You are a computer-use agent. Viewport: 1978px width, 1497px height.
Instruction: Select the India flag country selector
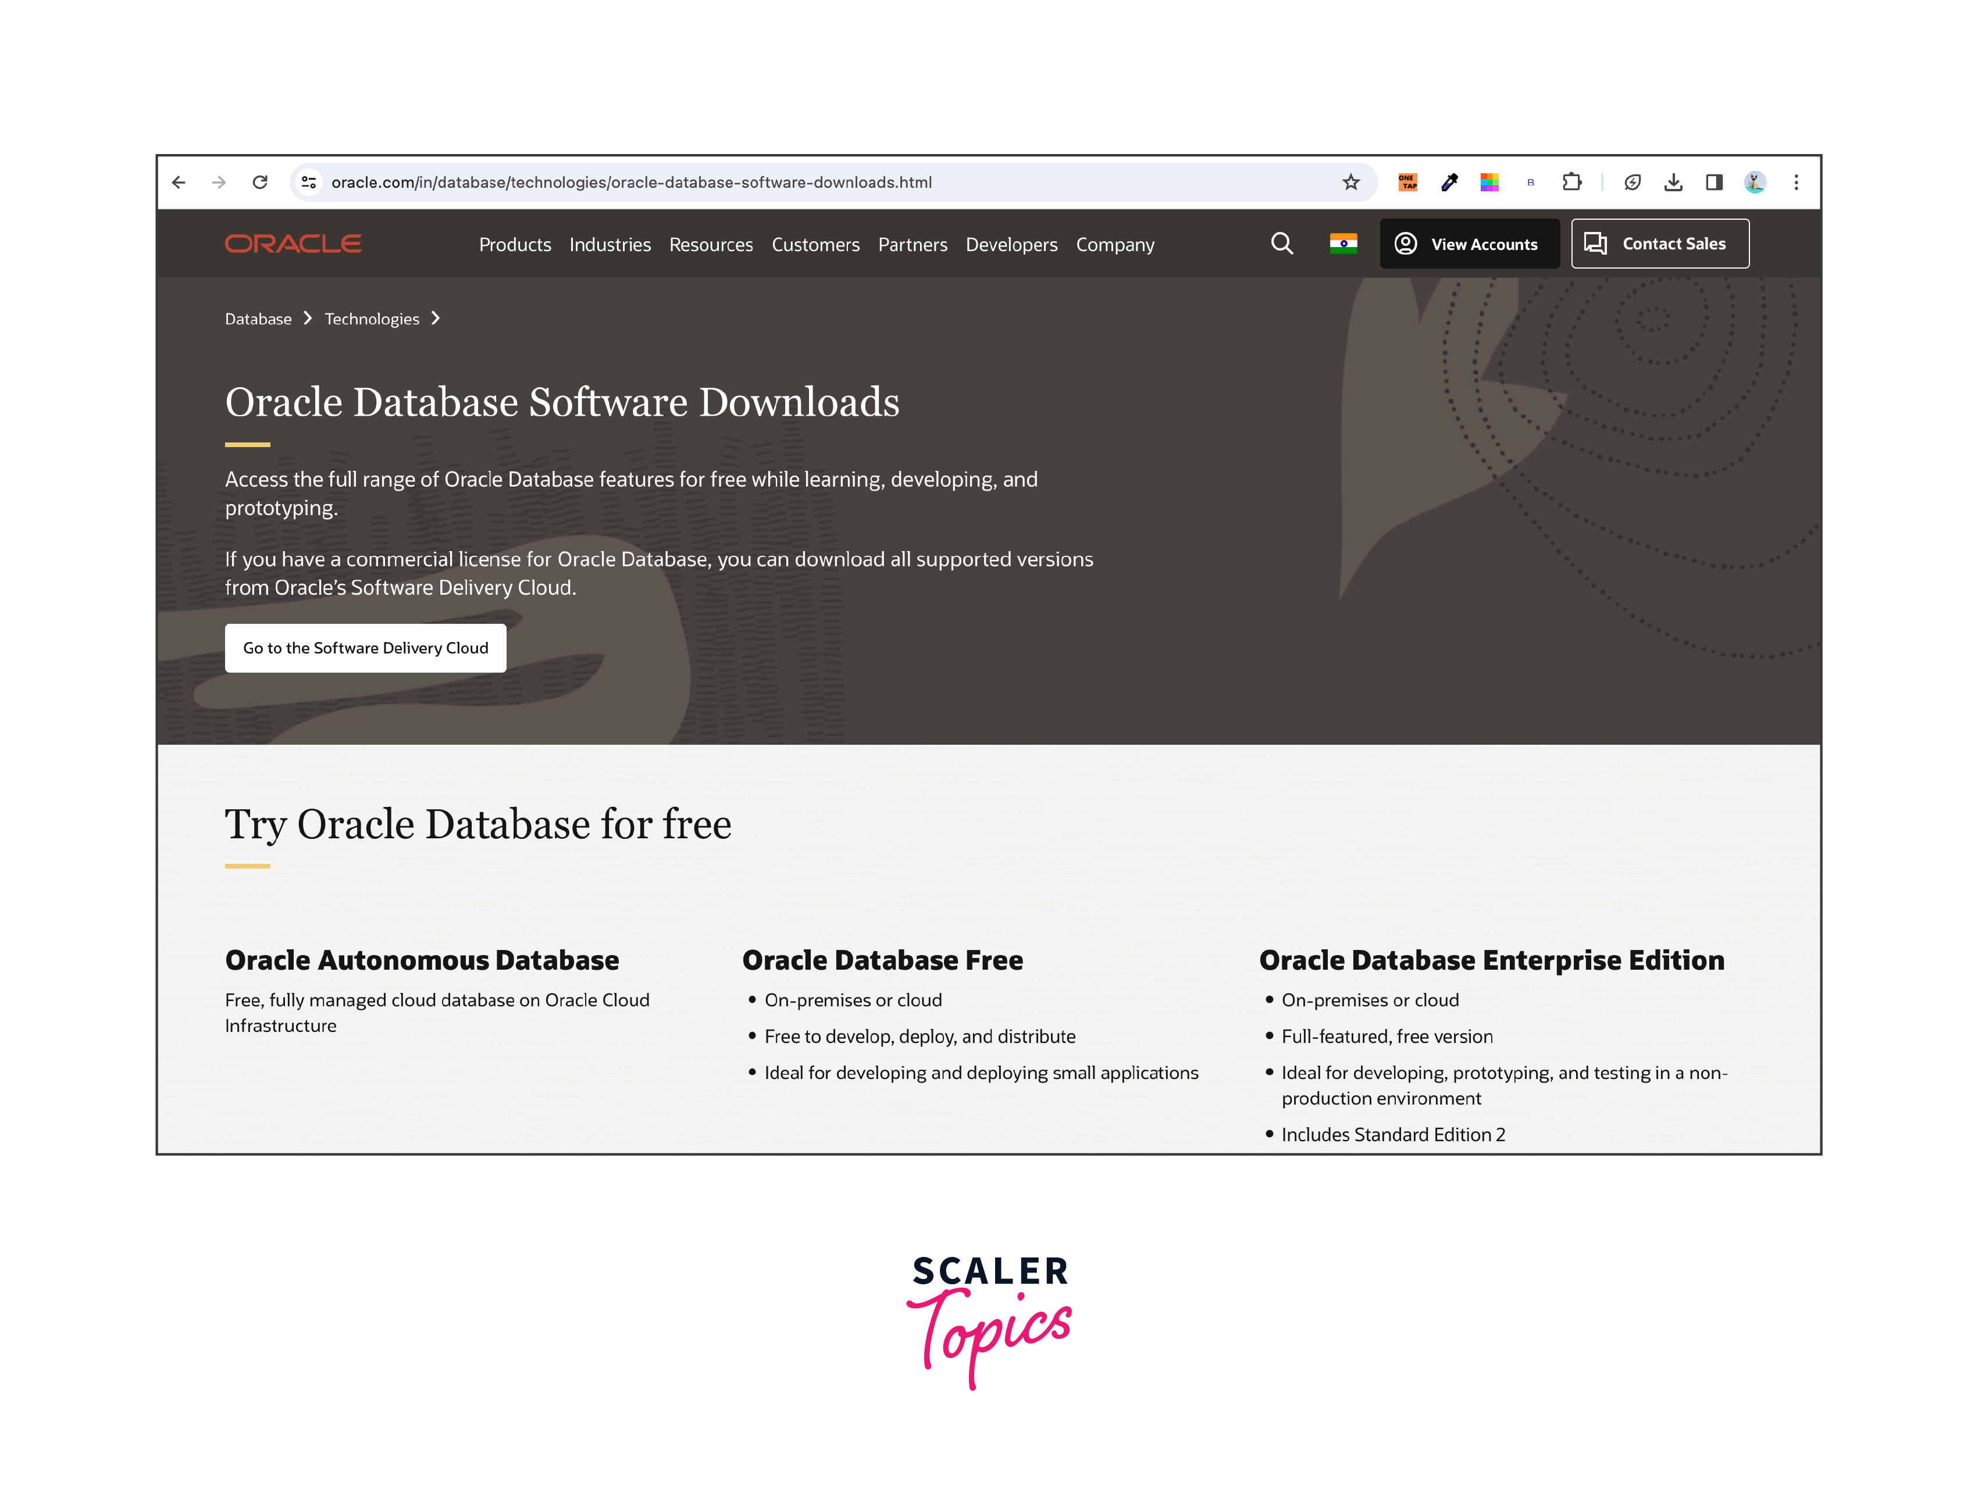pyautogui.click(x=1343, y=244)
